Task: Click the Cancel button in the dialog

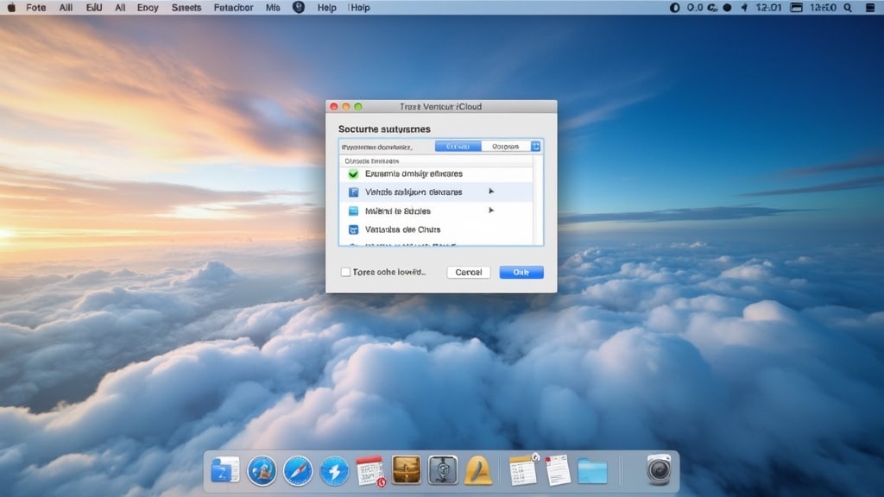Action: click(x=469, y=272)
